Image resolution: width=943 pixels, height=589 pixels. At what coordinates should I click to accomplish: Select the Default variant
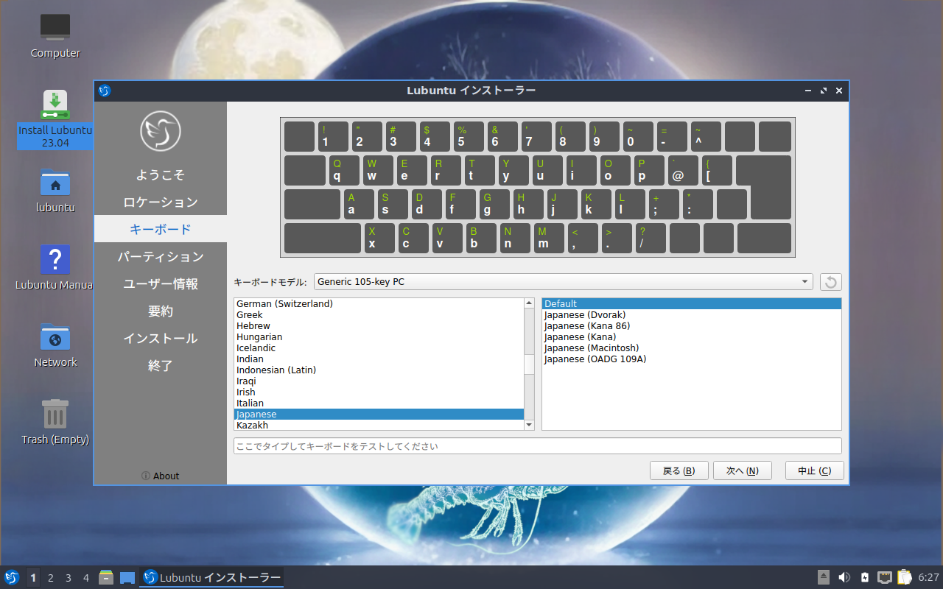pyautogui.click(x=692, y=303)
